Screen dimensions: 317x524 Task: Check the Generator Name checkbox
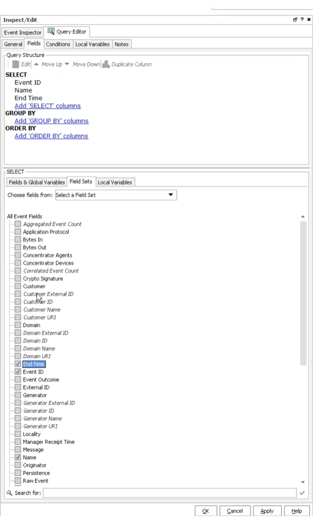click(18, 418)
